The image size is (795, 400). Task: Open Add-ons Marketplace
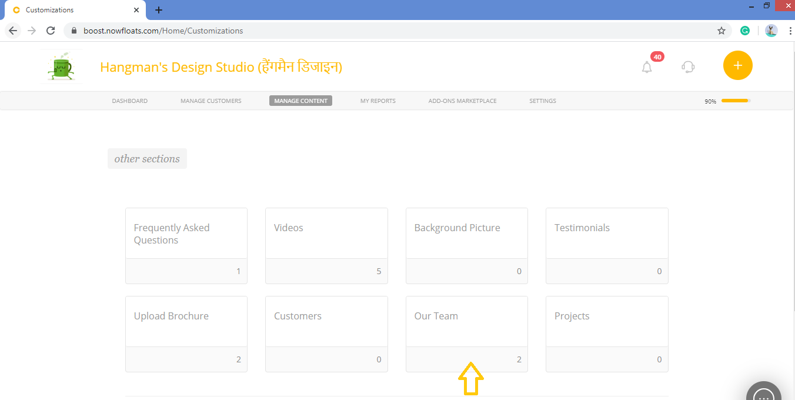462,101
